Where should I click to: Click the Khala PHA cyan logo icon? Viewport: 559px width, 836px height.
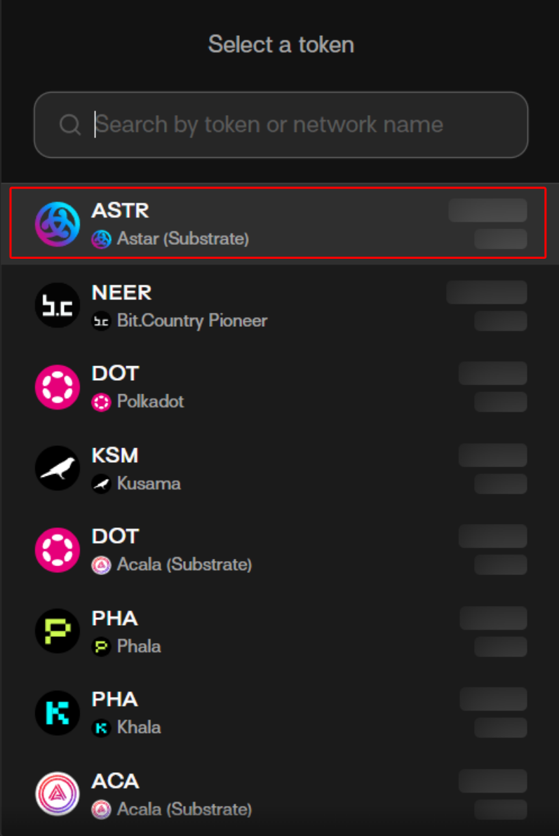(x=58, y=713)
